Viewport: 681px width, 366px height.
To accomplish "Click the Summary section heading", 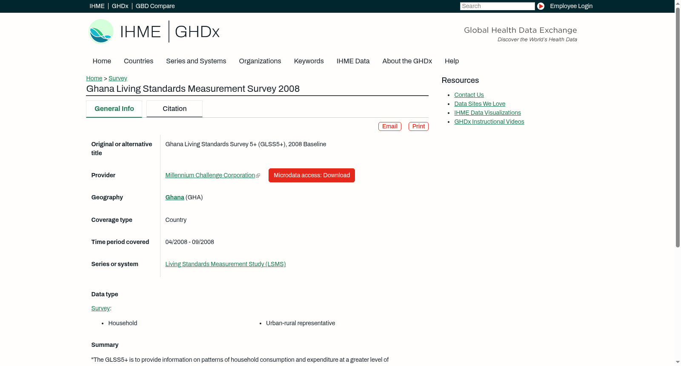I will (105, 345).
